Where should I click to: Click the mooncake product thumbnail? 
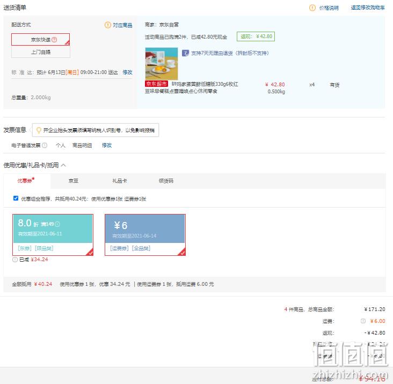(x=162, y=64)
